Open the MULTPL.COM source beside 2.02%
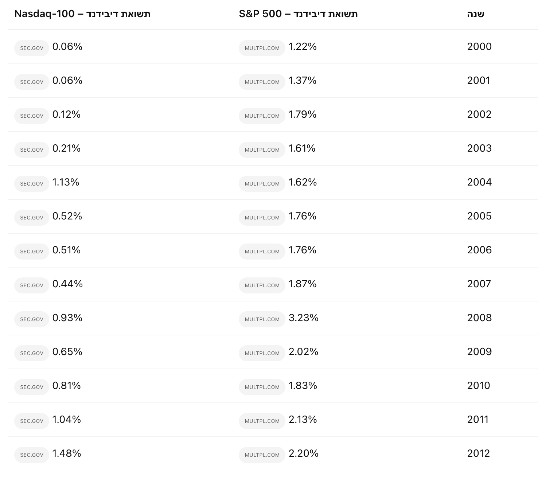The height and width of the screenshot is (479, 538). [262, 353]
